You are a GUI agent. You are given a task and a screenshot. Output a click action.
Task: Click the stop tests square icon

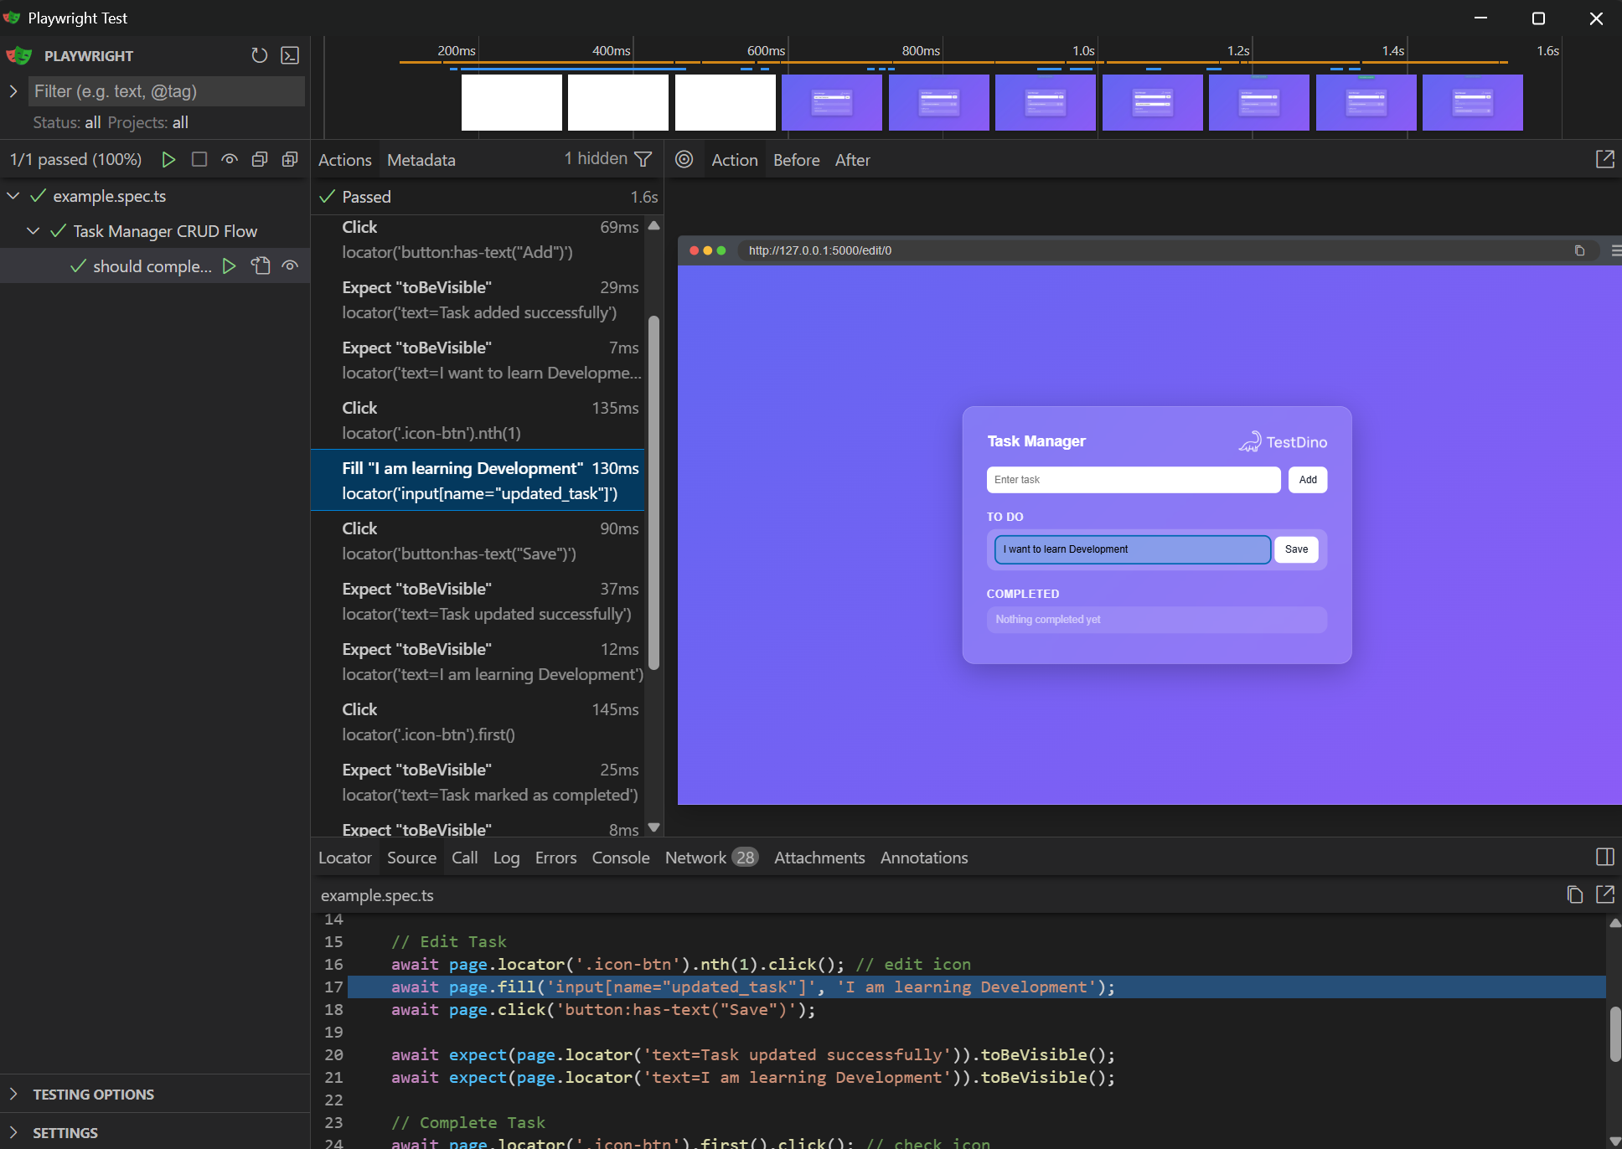coord(199,159)
